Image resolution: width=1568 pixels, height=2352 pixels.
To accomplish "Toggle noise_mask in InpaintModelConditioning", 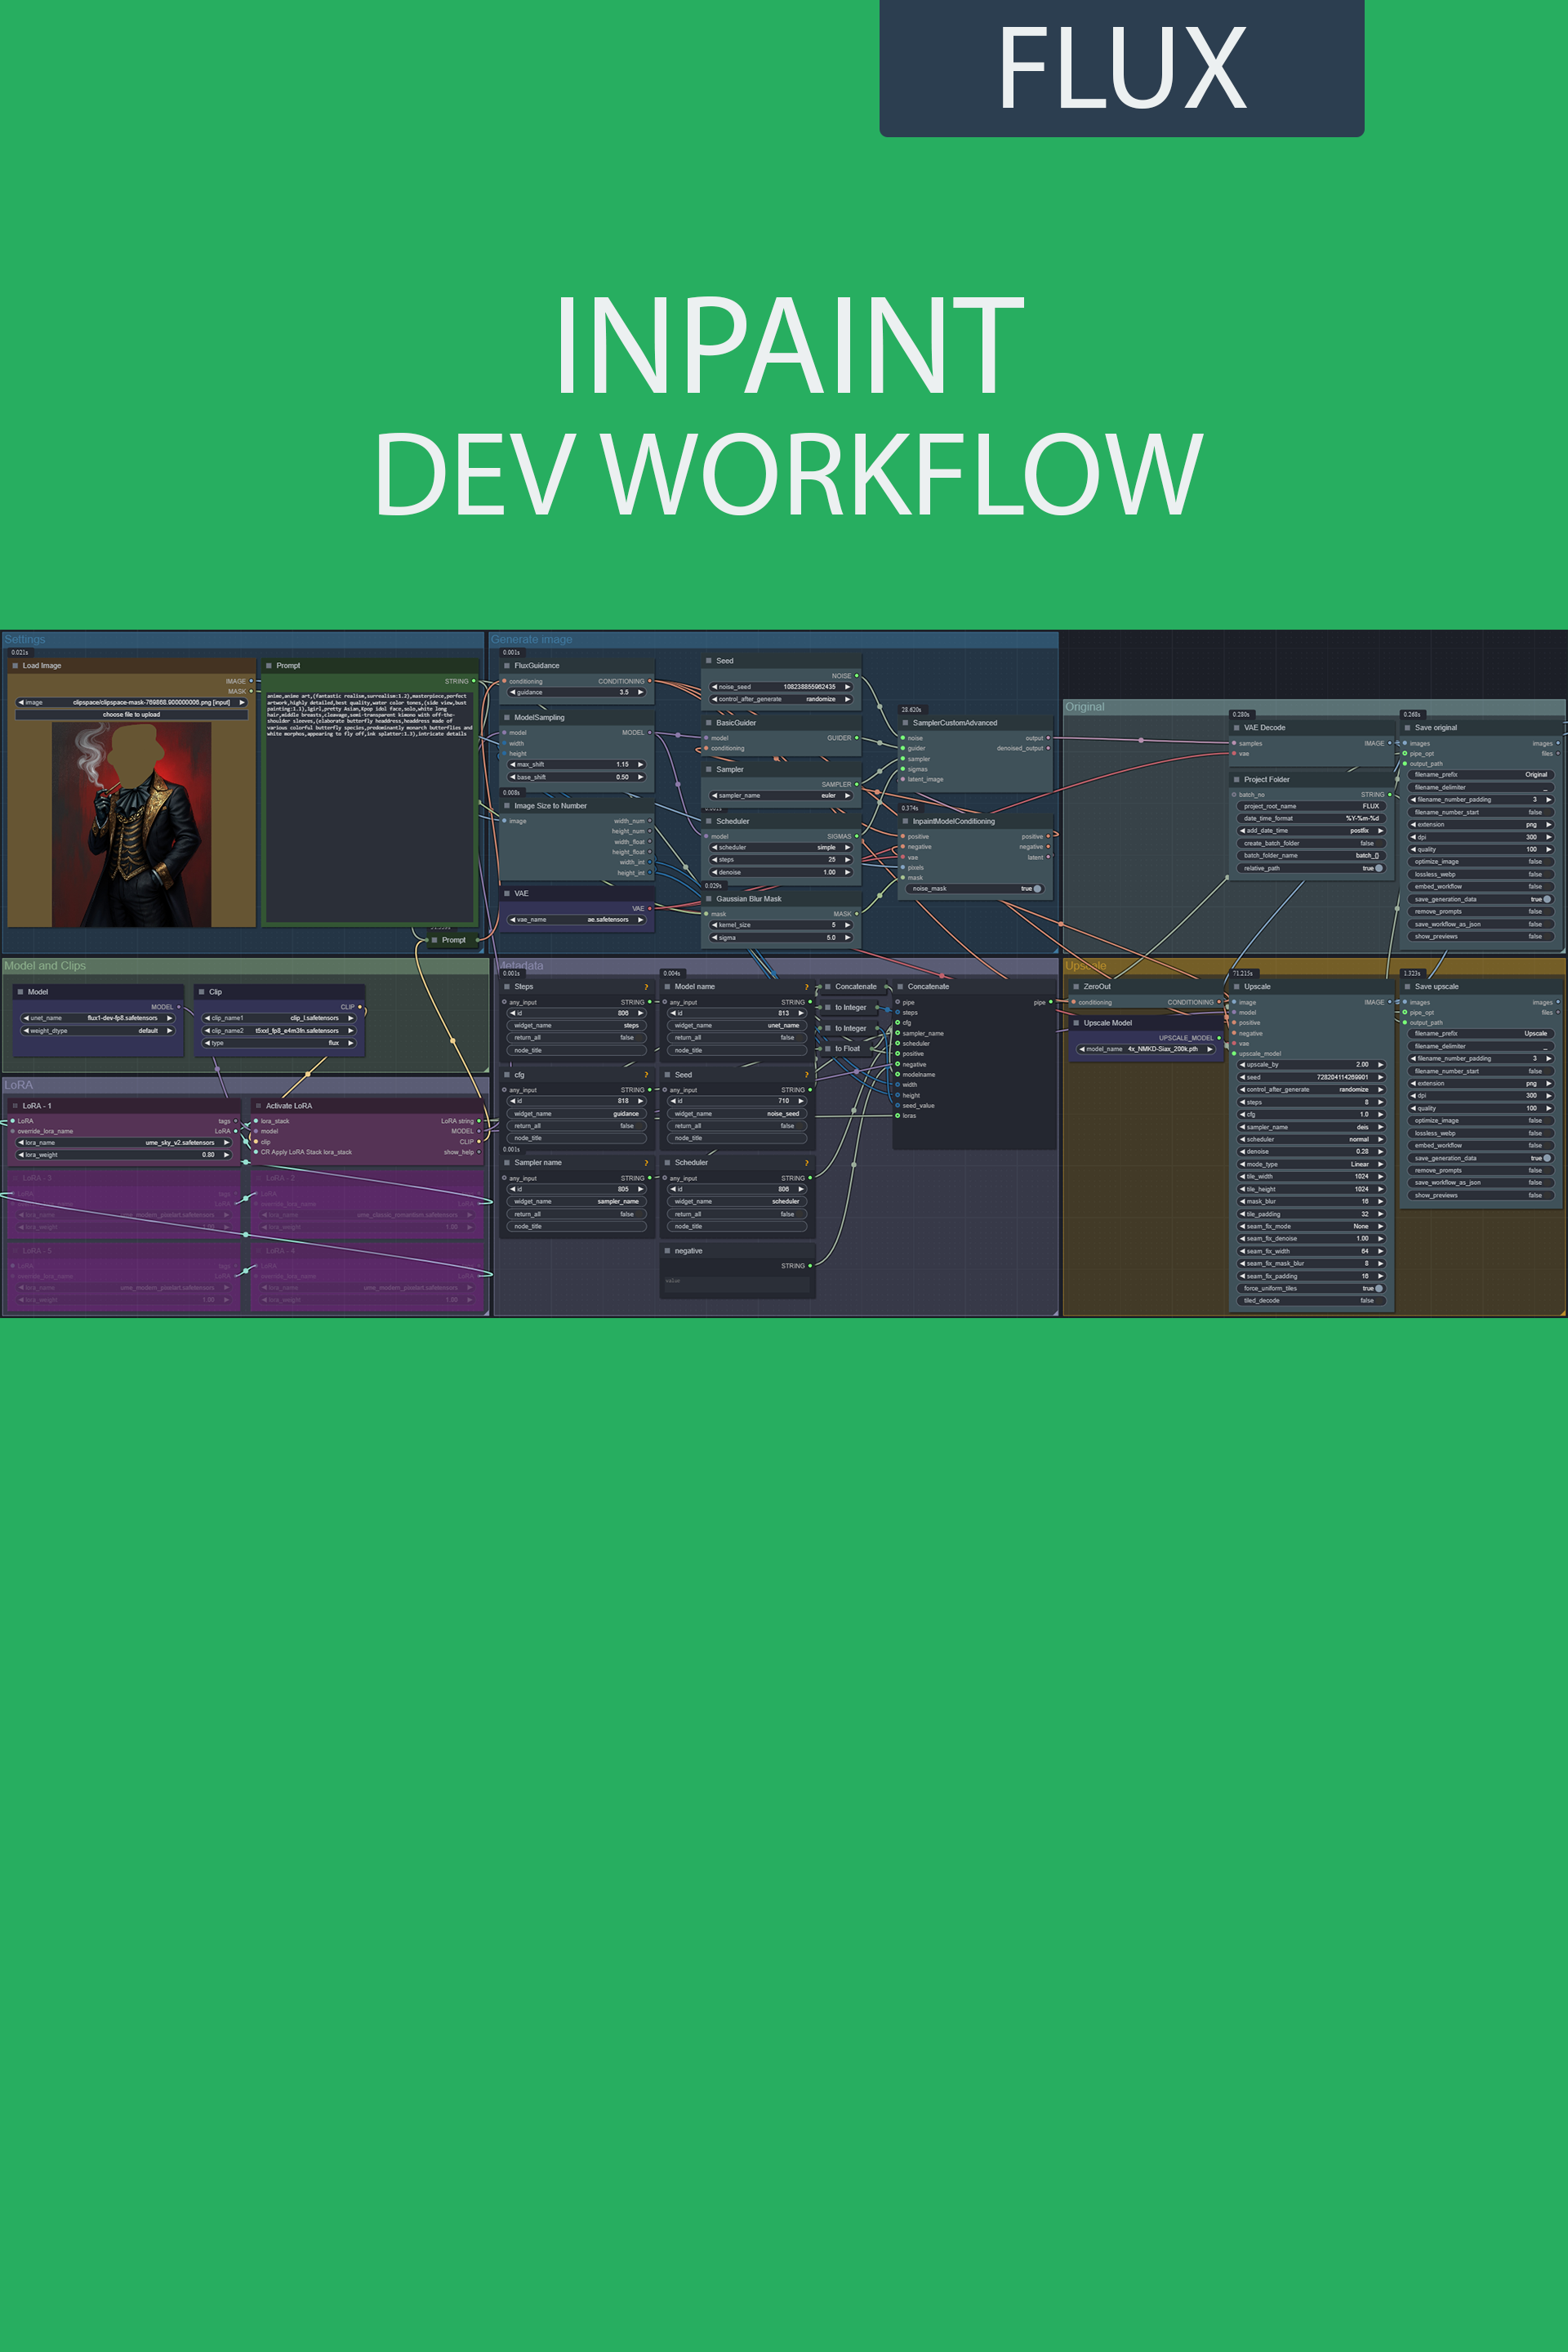I will click(1037, 888).
